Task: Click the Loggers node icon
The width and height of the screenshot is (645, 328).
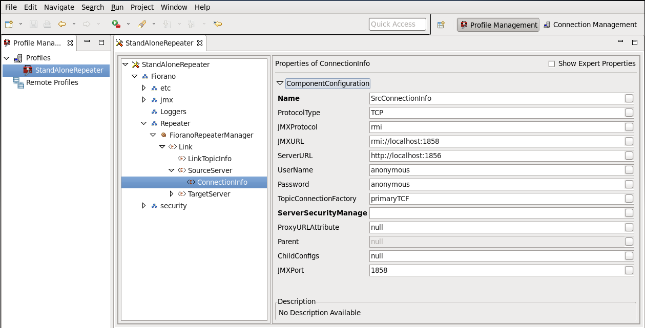Action: tap(154, 112)
